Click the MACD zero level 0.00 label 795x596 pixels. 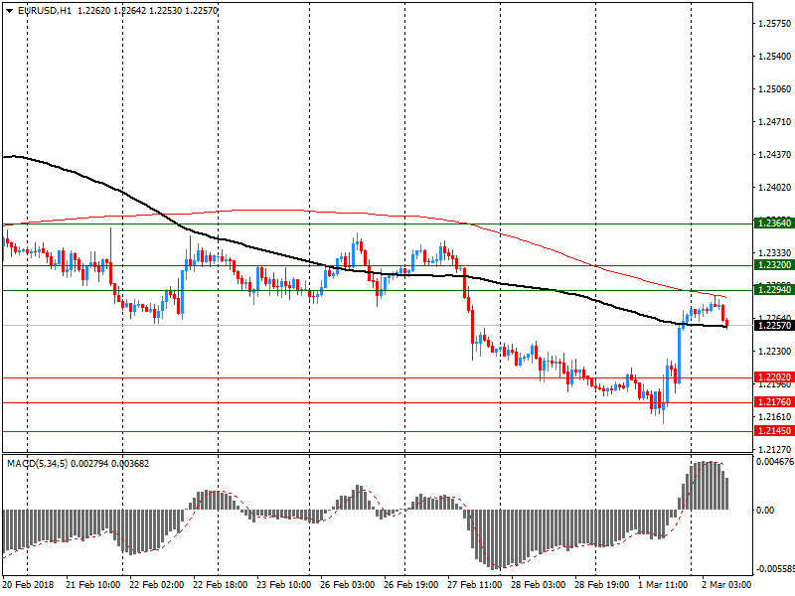point(766,510)
